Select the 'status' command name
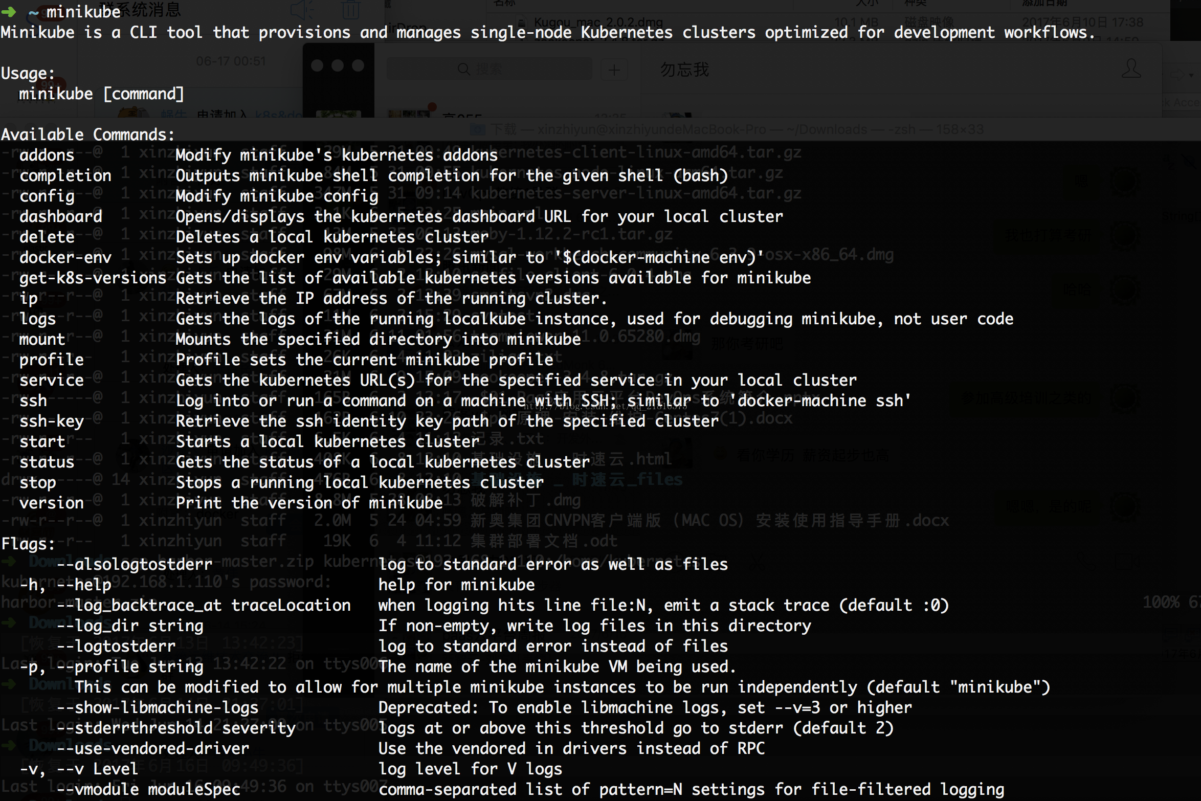The image size is (1201, 801). [x=47, y=462]
